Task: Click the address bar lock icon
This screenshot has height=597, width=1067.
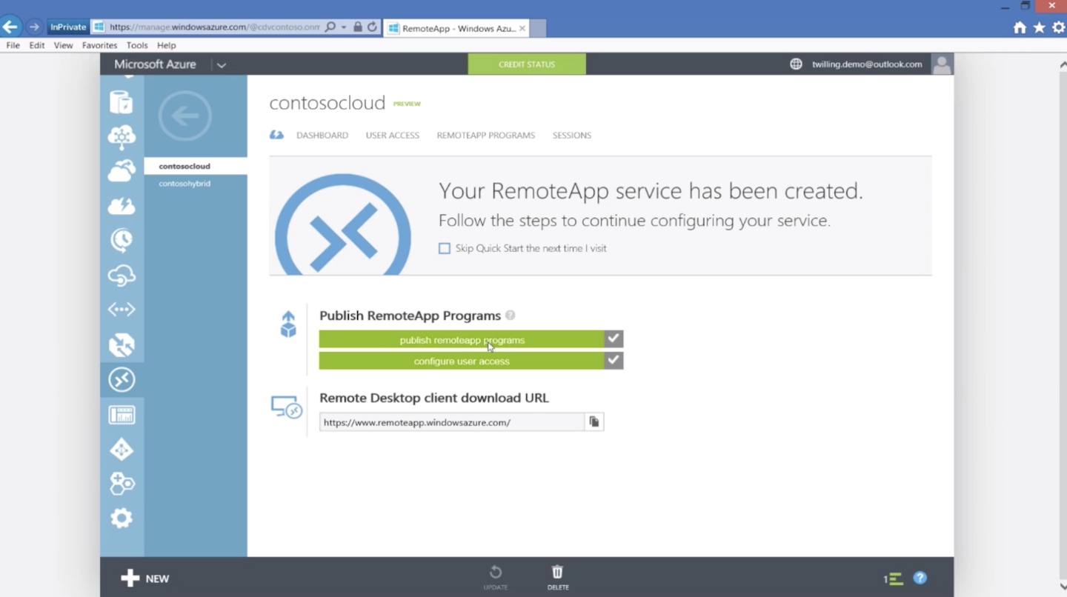Action: coord(358,27)
